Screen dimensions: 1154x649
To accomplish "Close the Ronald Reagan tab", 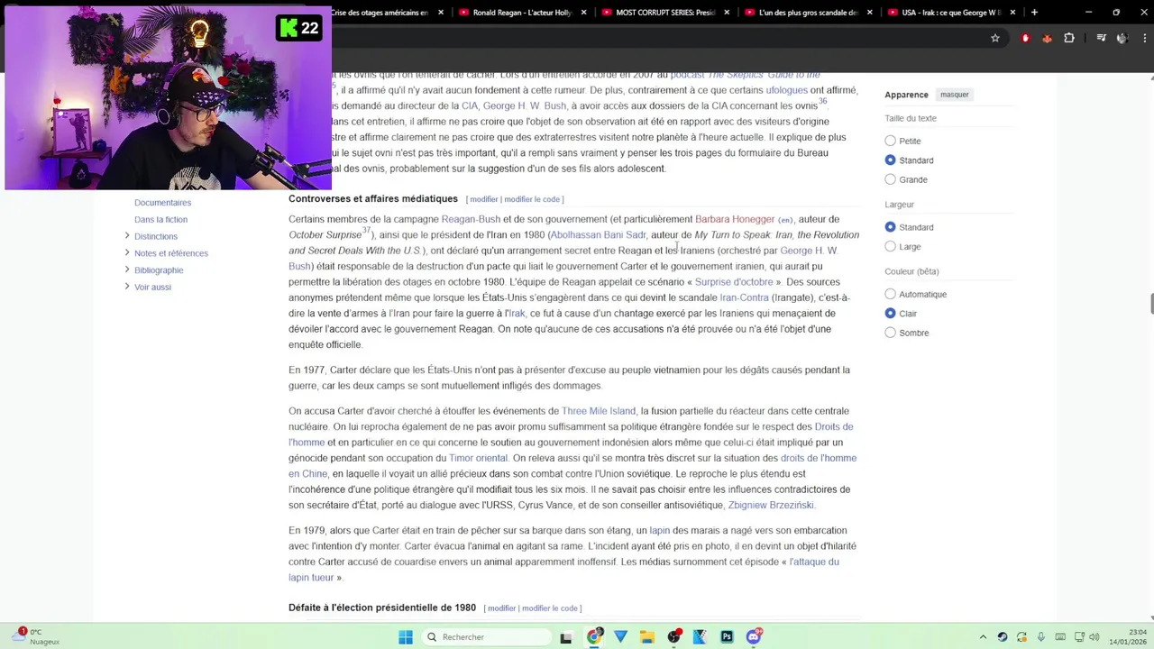I will [584, 13].
